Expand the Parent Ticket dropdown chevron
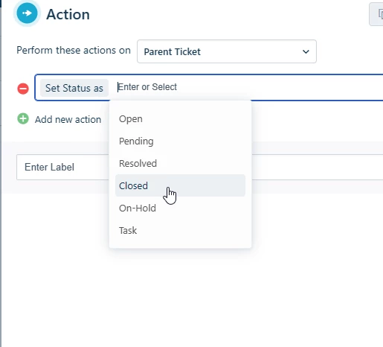Viewport: 383px width, 347px height. point(306,51)
